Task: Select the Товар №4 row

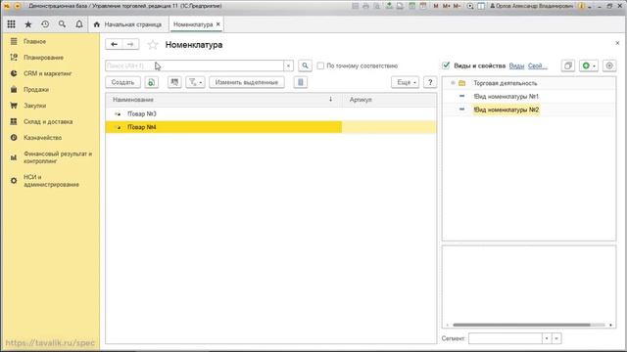Action: click(x=271, y=127)
